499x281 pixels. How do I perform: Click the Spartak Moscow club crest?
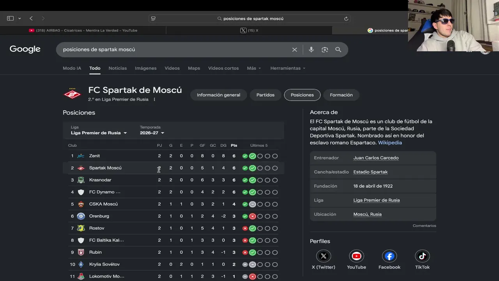72,94
